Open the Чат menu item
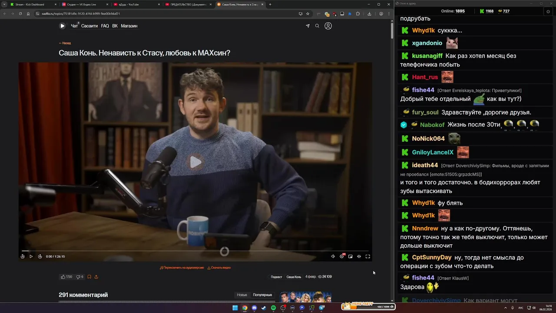This screenshot has width=556, height=313. [74, 26]
